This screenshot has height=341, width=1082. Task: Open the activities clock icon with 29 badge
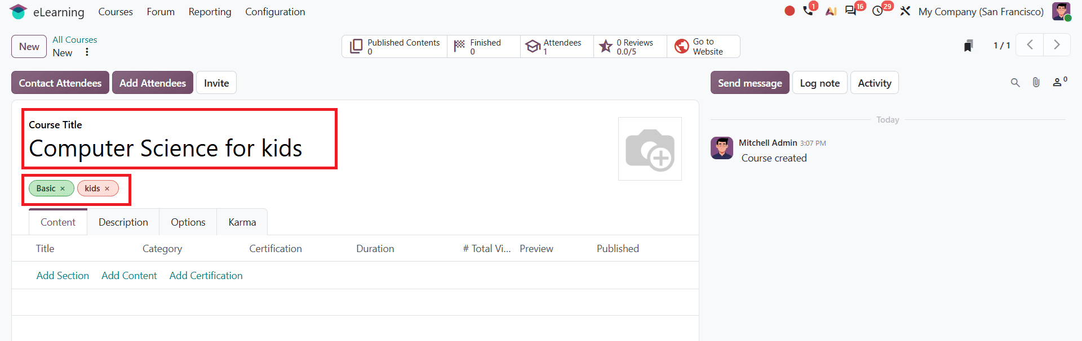point(877,11)
